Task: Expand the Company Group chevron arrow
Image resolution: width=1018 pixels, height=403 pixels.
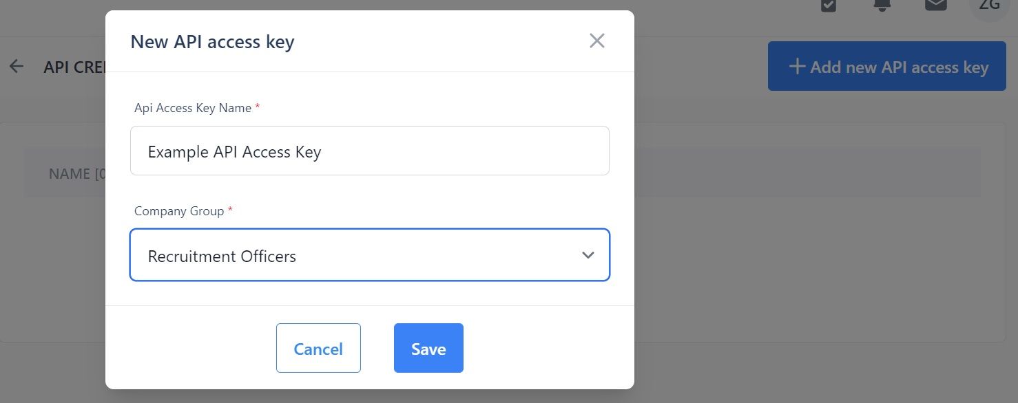Action: coord(588,255)
